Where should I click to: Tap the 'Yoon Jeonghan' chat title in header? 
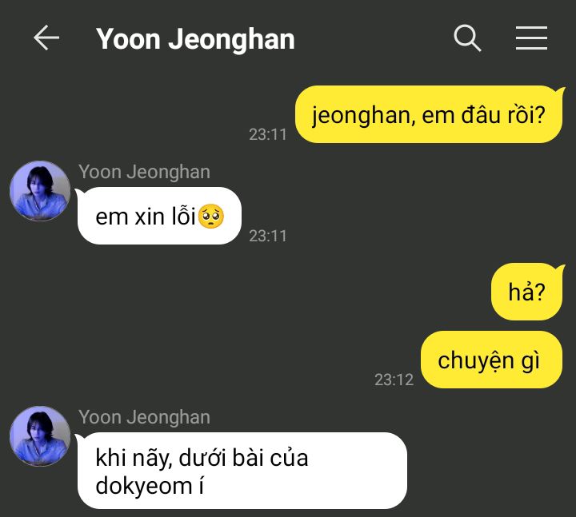(x=195, y=38)
